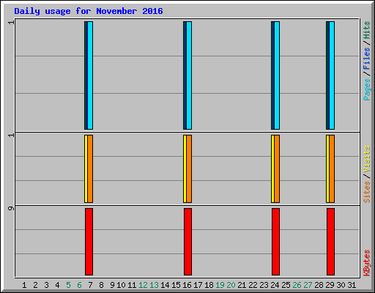
Task: Click the y-axis value 9 on KBytes panel
Action: pyautogui.click(x=11, y=208)
